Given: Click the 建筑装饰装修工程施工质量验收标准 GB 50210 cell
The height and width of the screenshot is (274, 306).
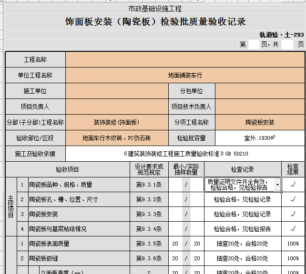Looking at the screenshot, I should coord(185,154).
